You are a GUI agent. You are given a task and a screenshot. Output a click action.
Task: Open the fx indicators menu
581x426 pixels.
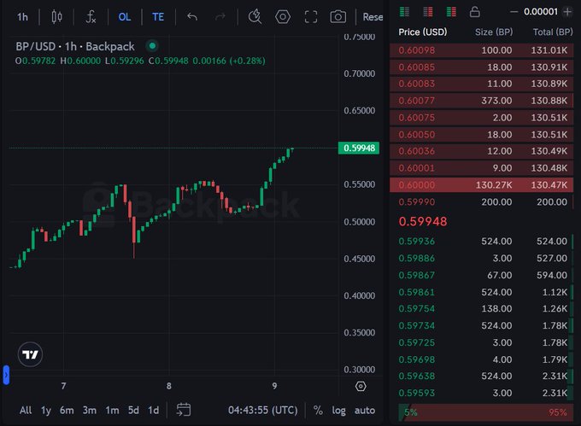(x=91, y=17)
